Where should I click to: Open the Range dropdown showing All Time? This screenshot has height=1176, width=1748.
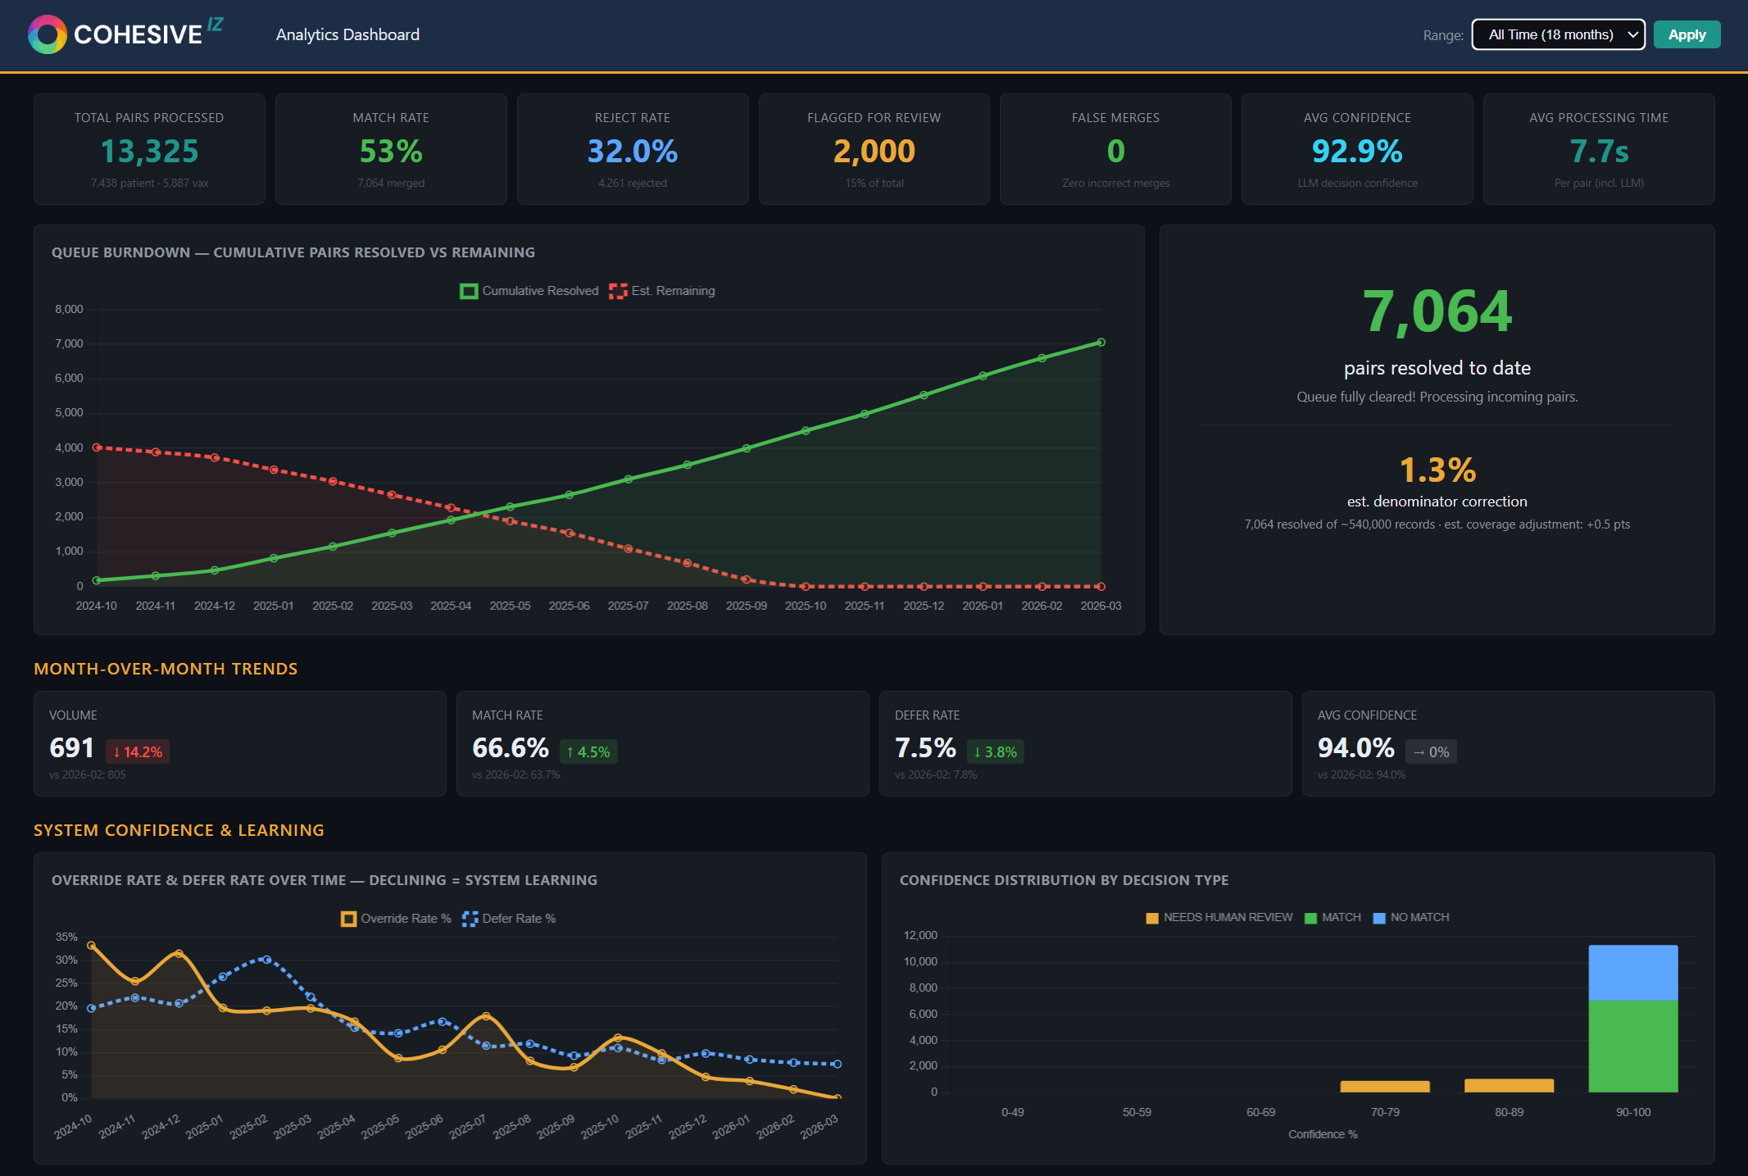click(1557, 34)
